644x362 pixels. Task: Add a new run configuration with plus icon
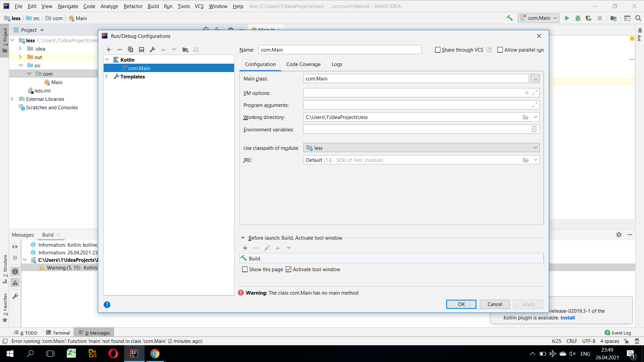tap(109, 50)
